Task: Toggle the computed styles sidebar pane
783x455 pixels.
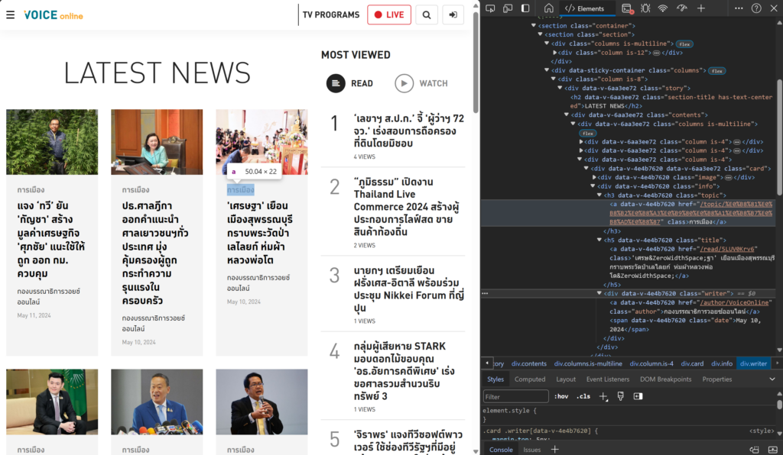Action: click(638, 396)
